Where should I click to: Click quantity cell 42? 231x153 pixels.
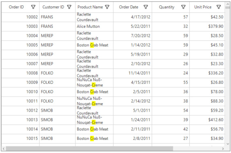(x=170, y=129)
